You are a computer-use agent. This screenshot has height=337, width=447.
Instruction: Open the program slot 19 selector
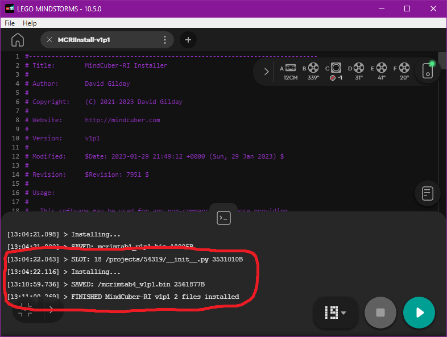click(336, 313)
